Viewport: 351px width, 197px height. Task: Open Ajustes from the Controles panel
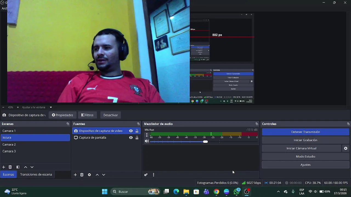305,165
